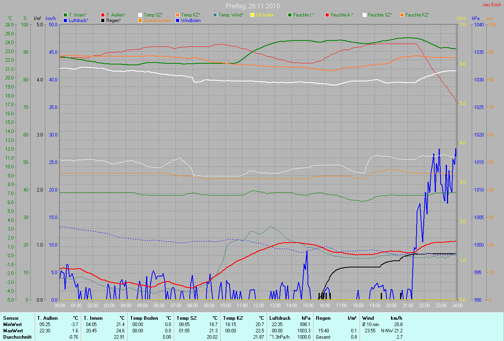Click the '-0.76' average outside temperature value

(x=73, y=337)
